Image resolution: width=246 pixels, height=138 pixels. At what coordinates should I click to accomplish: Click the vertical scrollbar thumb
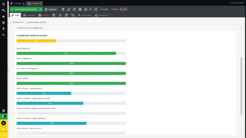[241, 86]
